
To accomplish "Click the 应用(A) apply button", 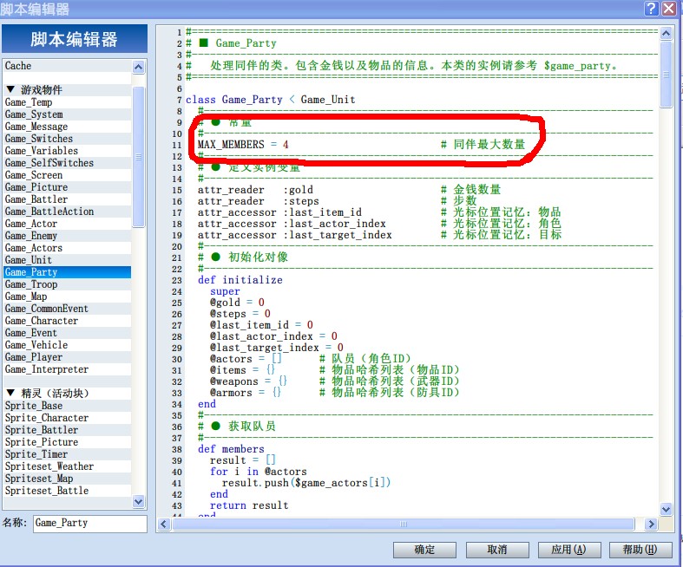I will pos(569,550).
